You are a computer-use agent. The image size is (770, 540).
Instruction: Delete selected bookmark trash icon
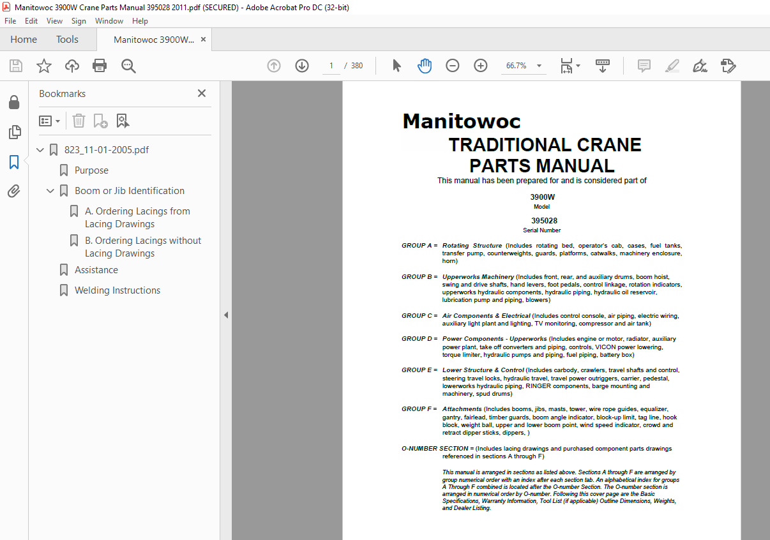click(x=79, y=121)
